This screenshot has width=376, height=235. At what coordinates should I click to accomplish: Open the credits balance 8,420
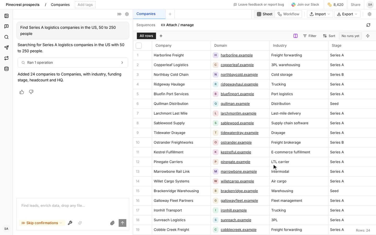coord(336,4)
